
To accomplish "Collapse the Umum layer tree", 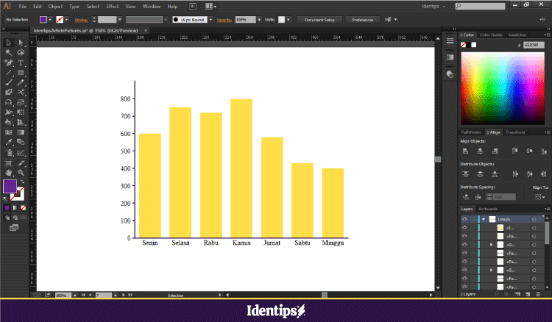I will 483,219.
